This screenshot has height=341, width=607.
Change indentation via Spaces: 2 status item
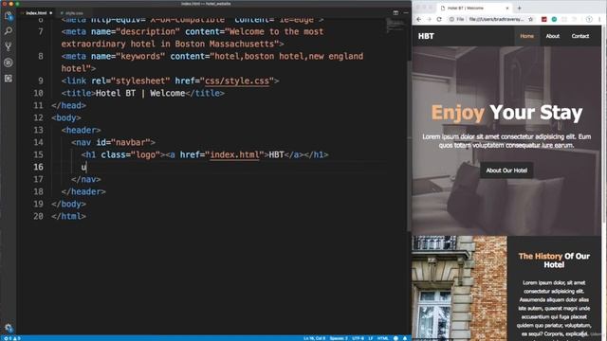pos(339,338)
